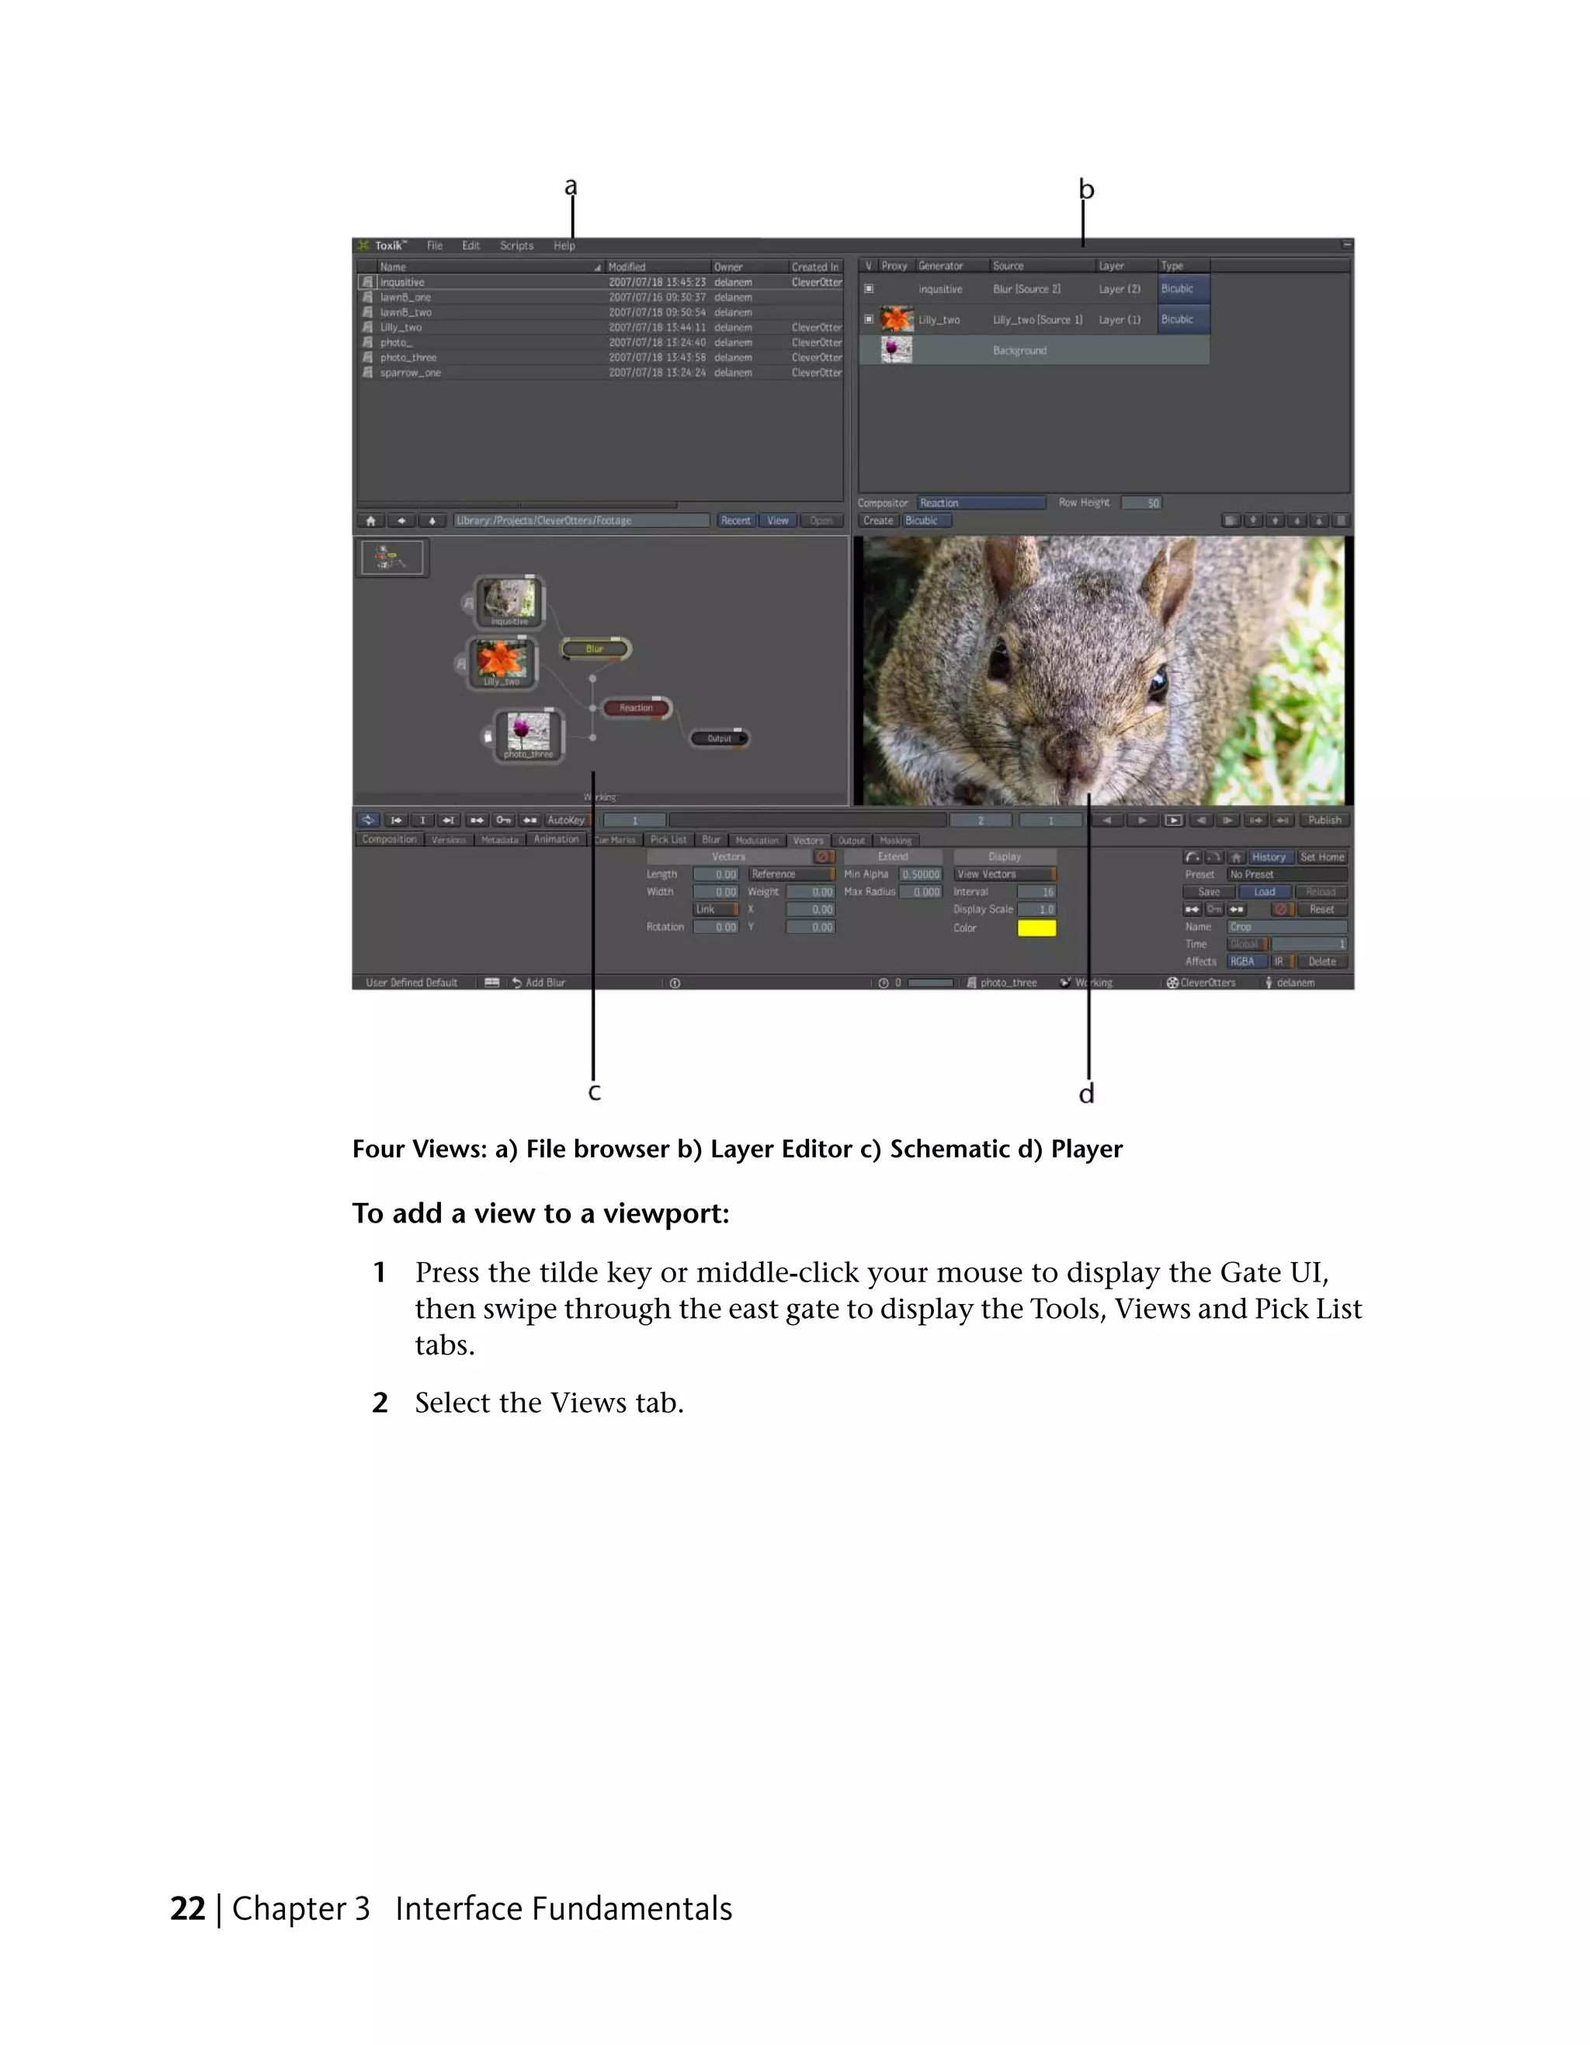Open the Compositor Reaction dropdown
Image resolution: width=1590 pixels, height=2045 pixels.
pos(981,503)
